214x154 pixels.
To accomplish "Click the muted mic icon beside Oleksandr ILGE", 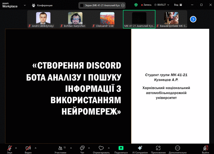I will pos(93,26).
